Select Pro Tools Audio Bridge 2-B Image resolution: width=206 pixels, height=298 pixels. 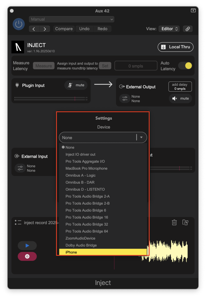point(103,203)
